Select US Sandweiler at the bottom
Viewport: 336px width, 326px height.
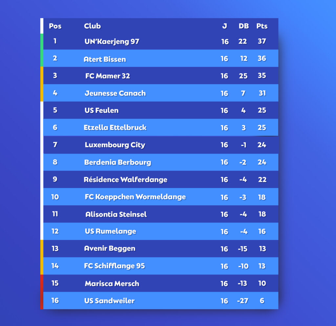pos(110,301)
